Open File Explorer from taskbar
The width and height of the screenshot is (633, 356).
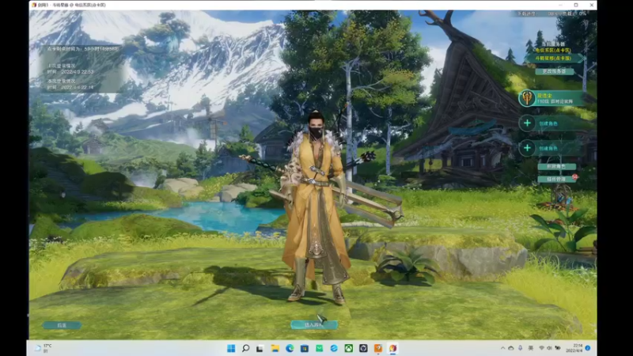click(275, 348)
